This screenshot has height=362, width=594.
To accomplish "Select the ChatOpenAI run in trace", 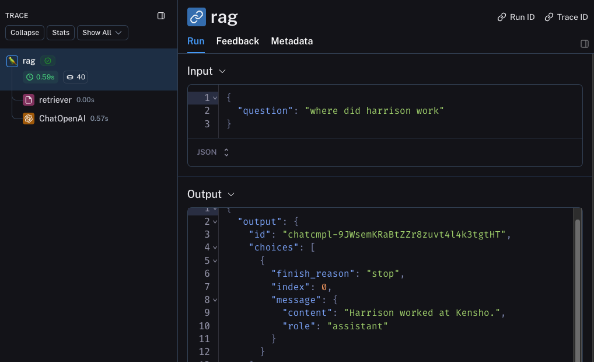I will (62, 119).
